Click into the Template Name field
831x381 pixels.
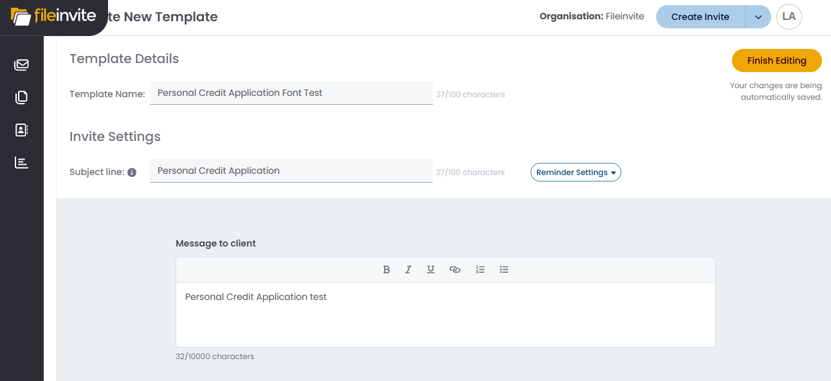pyautogui.click(x=291, y=93)
